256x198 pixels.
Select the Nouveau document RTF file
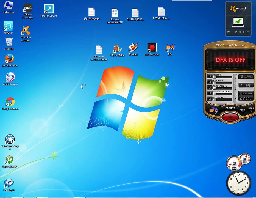coord(115,16)
